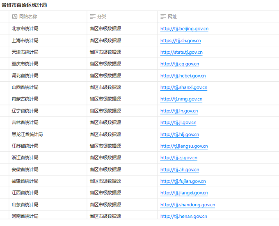Select the 山西省统计局 cell
Viewport: 279px width, 226px height.
click(x=48, y=87)
